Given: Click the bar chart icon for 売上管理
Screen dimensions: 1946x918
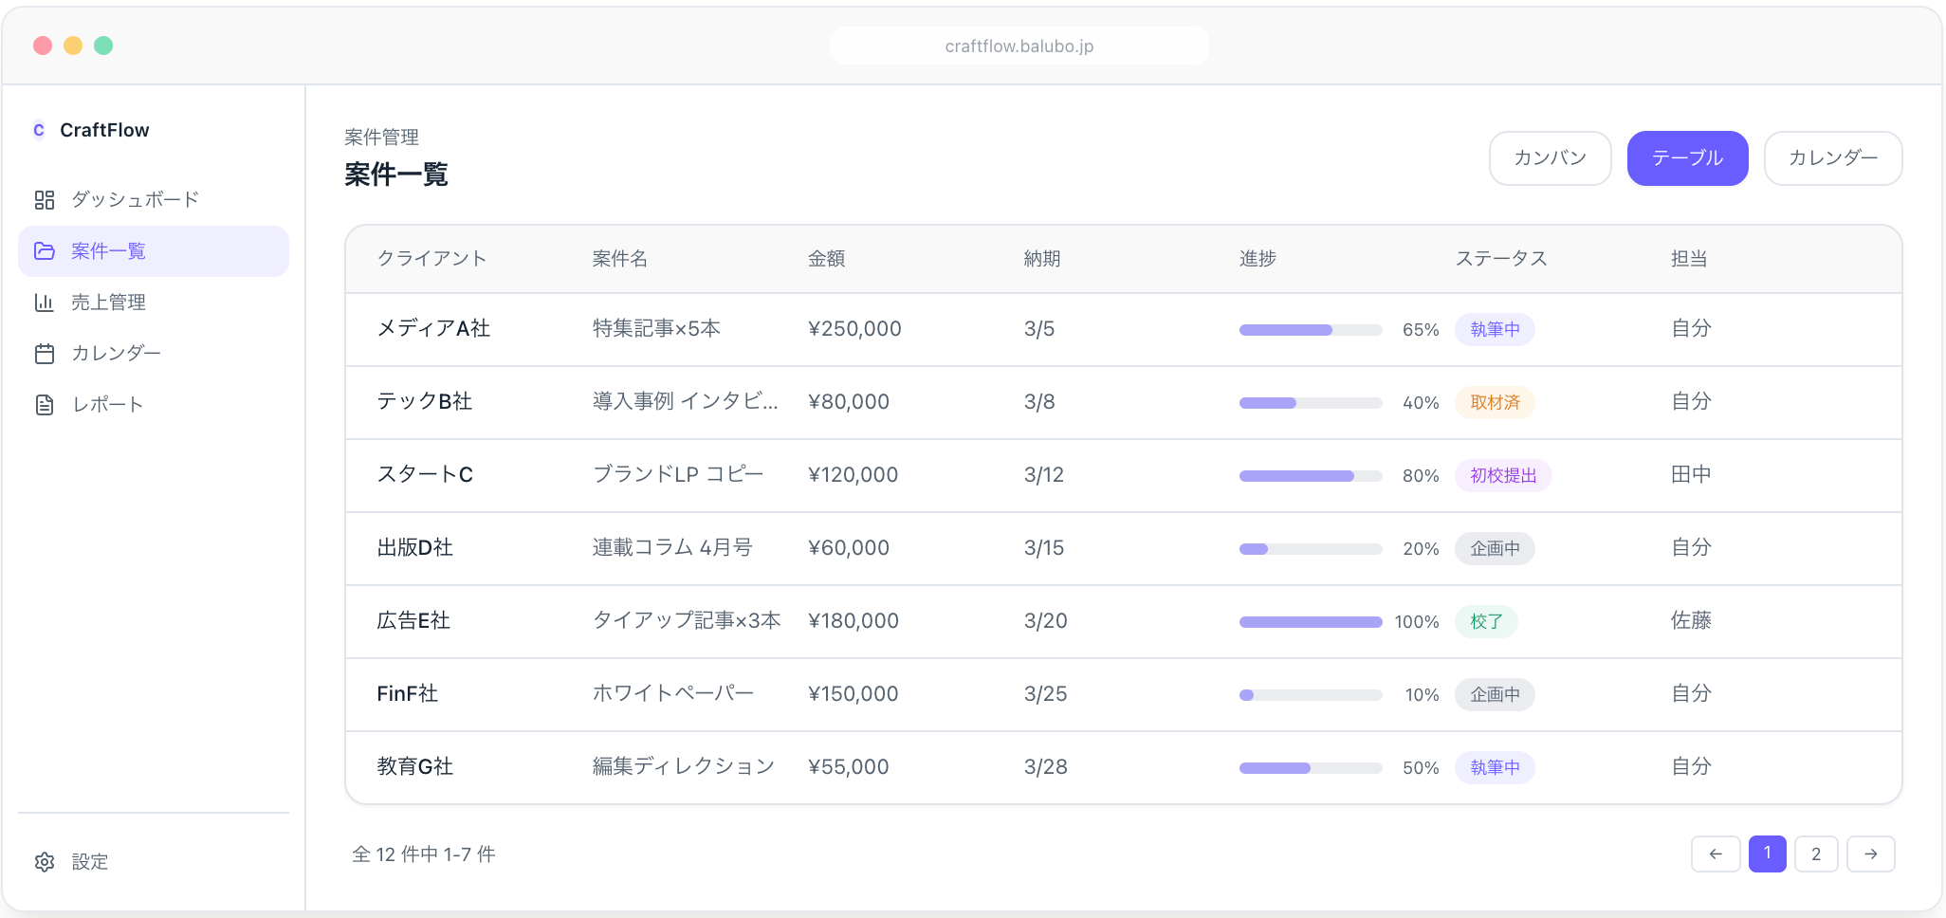Looking at the screenshot, I should (45, 303).
